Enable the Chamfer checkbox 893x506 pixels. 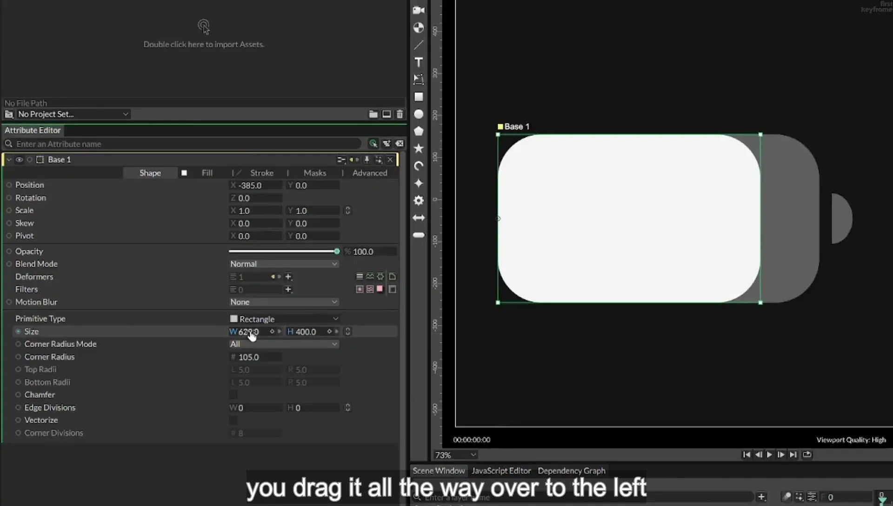tap(233, 395)
